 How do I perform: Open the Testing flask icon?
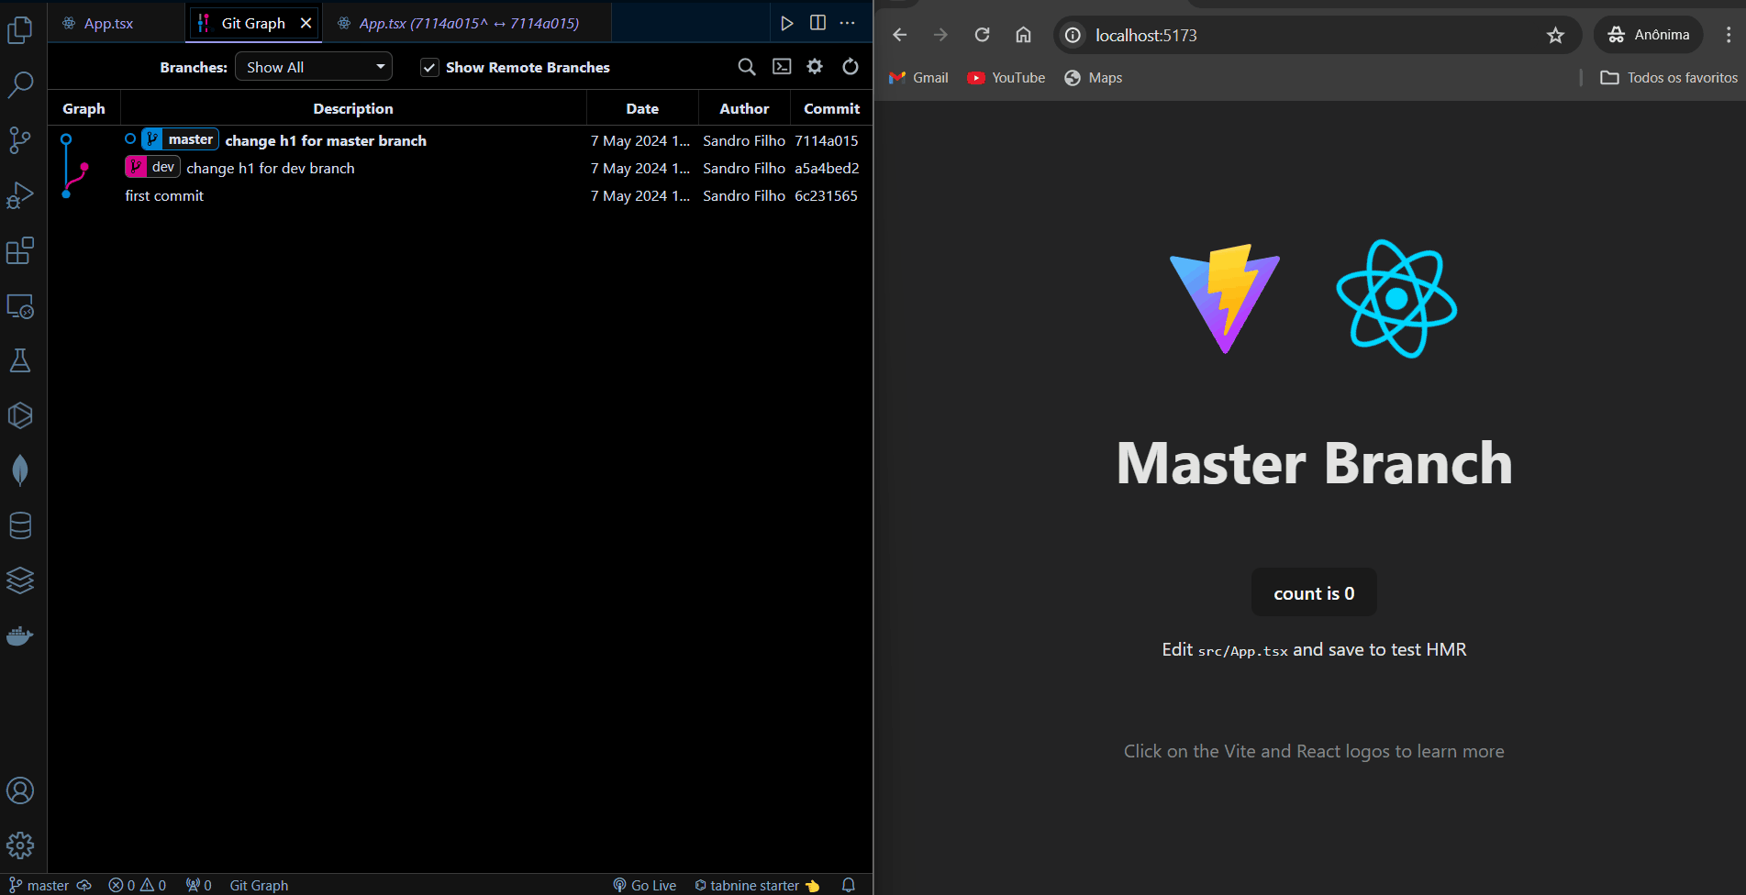click(20, 360)
